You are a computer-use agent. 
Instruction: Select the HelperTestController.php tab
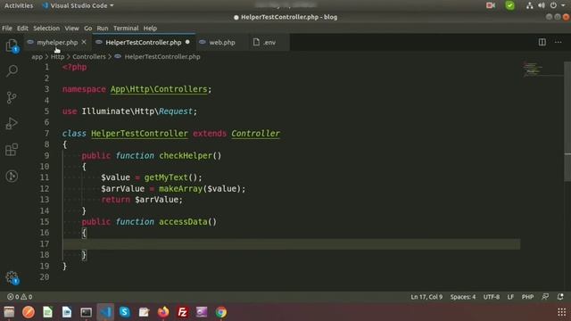pos(143,42)
